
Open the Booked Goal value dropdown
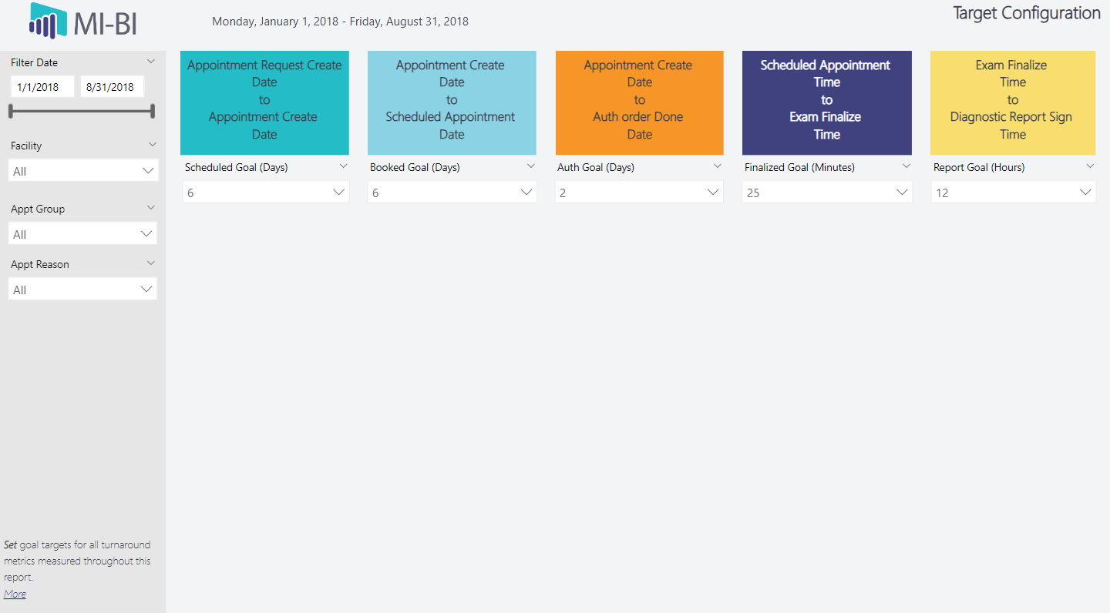453,193
